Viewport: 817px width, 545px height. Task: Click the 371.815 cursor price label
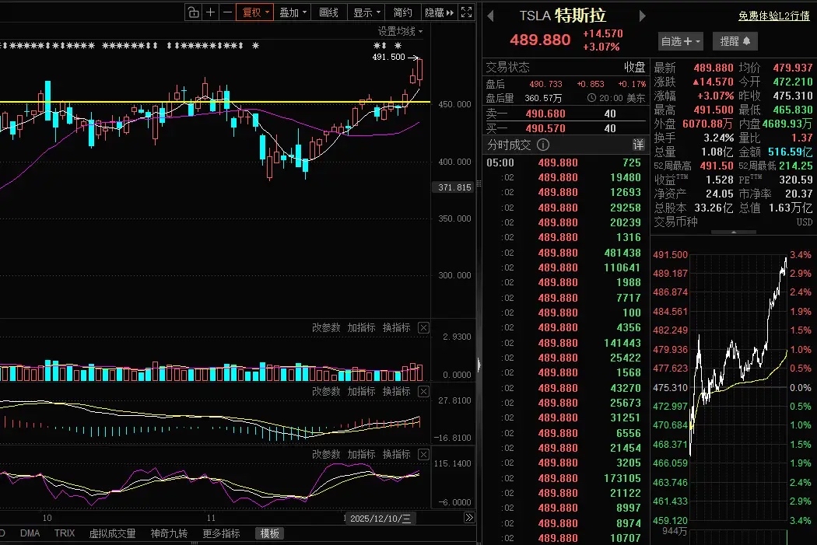pyautogui.click(x=454, y=187)
